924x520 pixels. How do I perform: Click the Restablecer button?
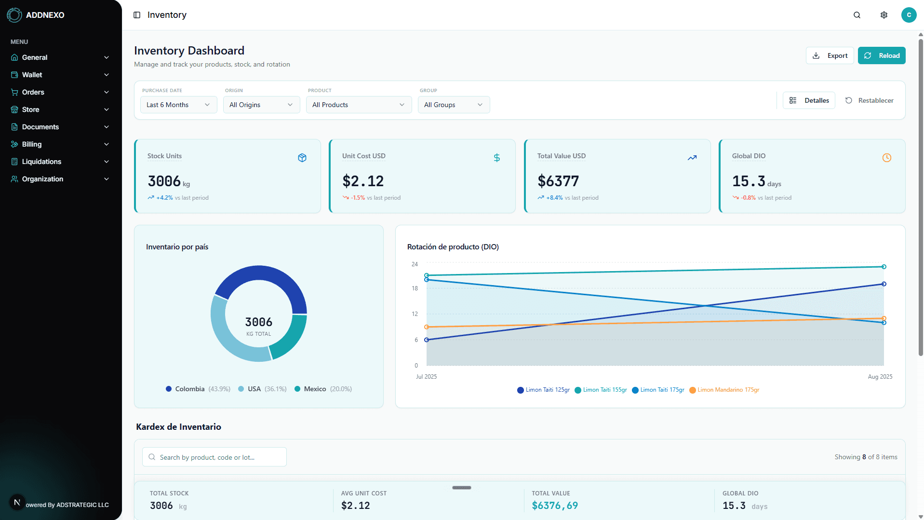[x=869, y=100]
